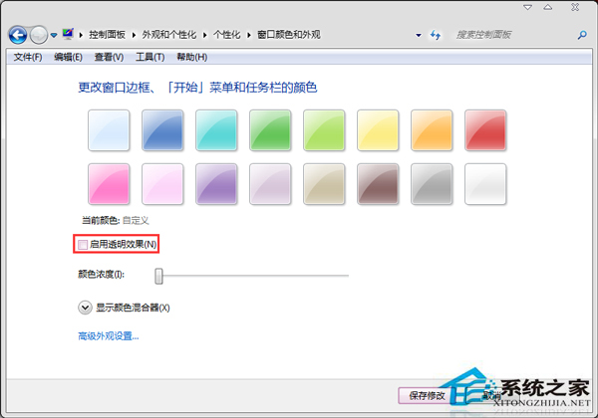Expand arrow after 外观和个性化 breadcrumb
This screenshot has width=598, height=418.
click(x=204, y=35)
